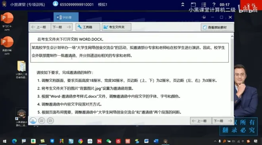Select question number 21 circle

coord(33,121)
